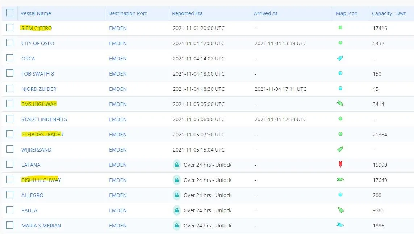Viewport: 414px width, 234px height.
Task: Check the box for CITY OF OSLO
Action: [10, 43]
